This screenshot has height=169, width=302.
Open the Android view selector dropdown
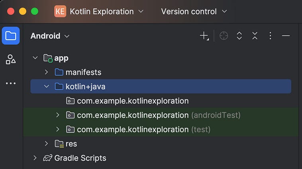point(50,36)
